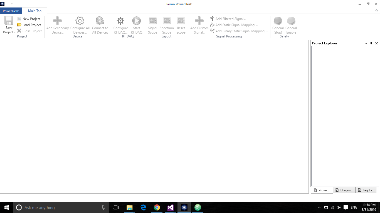Select the Main Tab ribbon tab
This screenshot has height=213, width=380.
pos(35,11)
